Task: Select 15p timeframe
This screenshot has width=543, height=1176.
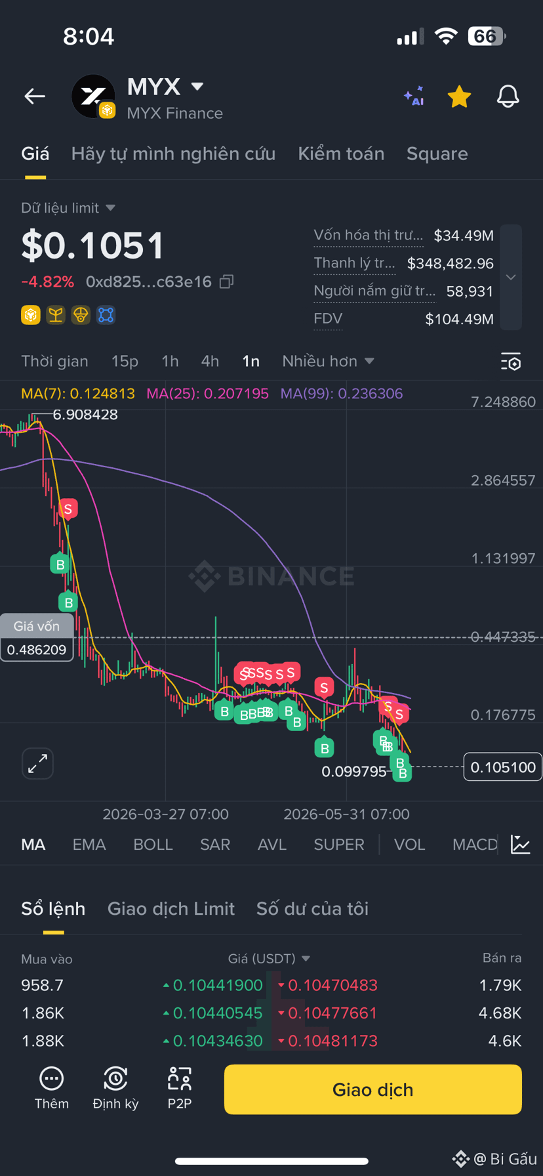Action: (x=125, y=361)
